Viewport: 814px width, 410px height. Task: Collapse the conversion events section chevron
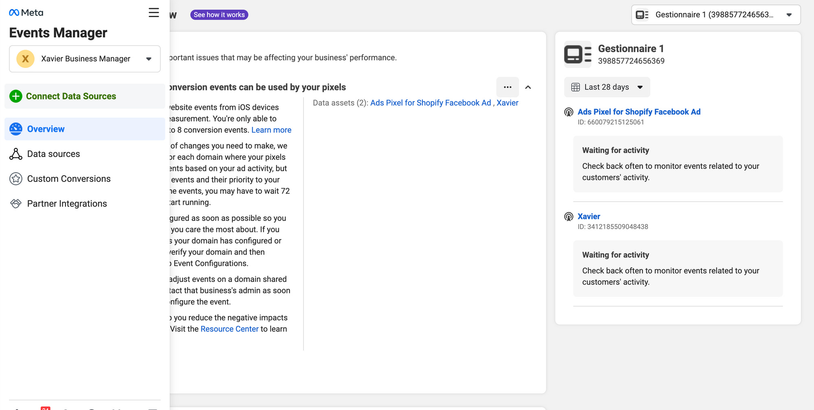tap(528, 87)
